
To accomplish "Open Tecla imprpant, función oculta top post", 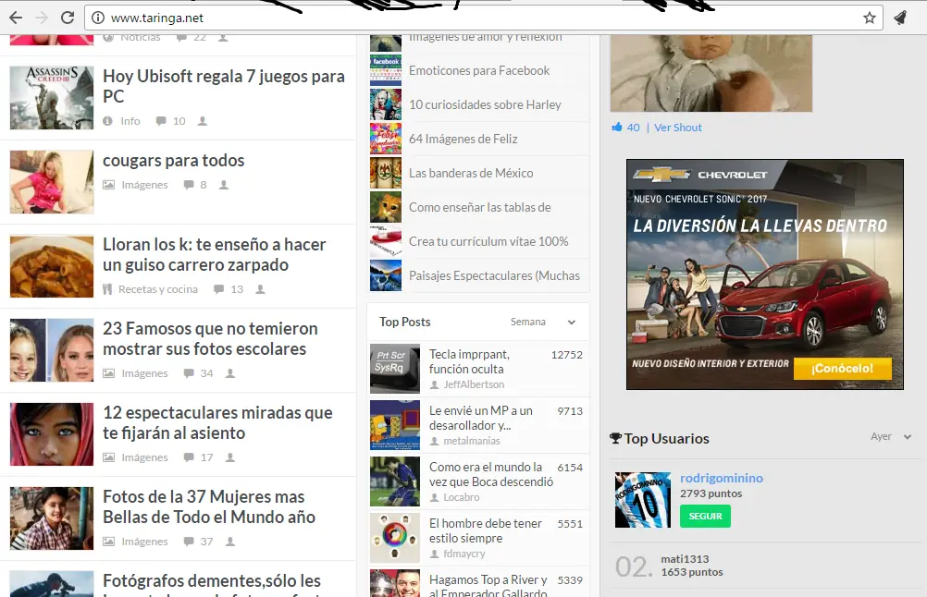I will (x=469, y=361).
